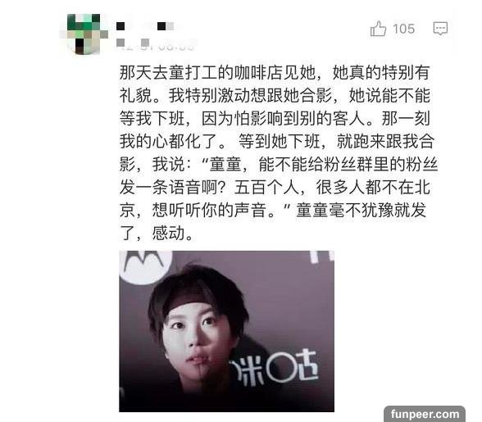
Task: Like the comment with the thumbs-up icon
Action: tap(378, 29)
